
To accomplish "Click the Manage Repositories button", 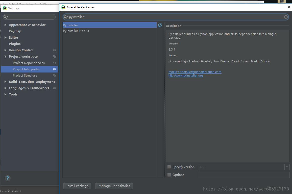I will point(114,186).
